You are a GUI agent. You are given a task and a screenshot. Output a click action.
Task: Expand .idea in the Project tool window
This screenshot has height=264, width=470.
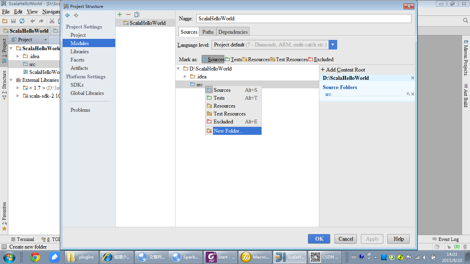18,56
